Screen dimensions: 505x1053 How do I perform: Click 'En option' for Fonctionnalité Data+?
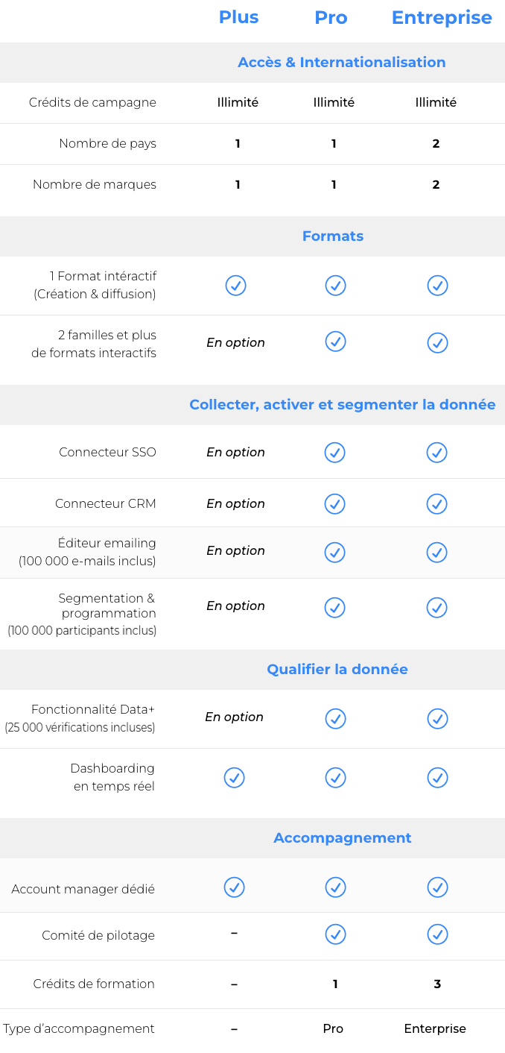pyautogui.click(x=234, y=717)
